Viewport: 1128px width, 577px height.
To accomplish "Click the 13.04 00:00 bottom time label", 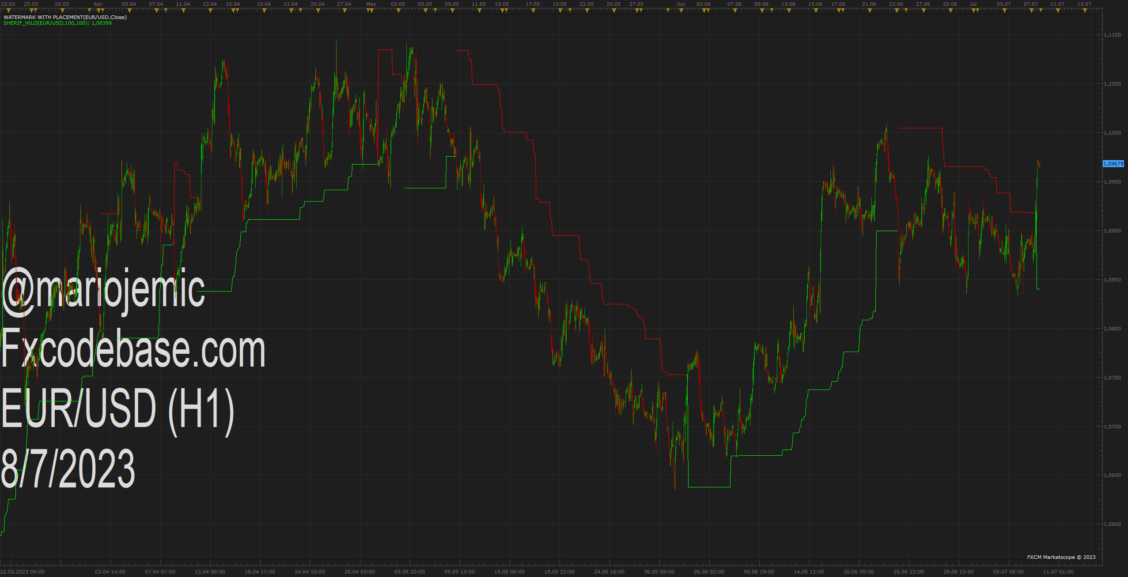I will [210, 572].
